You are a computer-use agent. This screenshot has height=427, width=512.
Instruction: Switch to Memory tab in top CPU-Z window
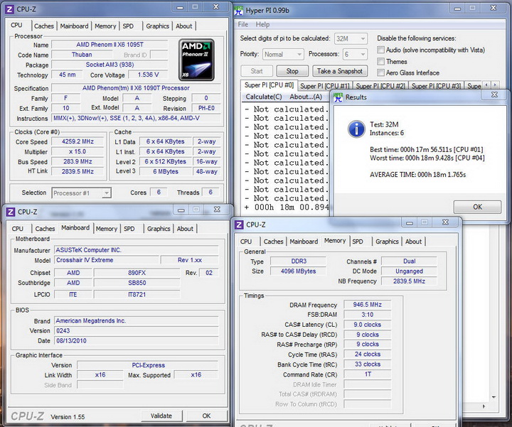(105, 26)
